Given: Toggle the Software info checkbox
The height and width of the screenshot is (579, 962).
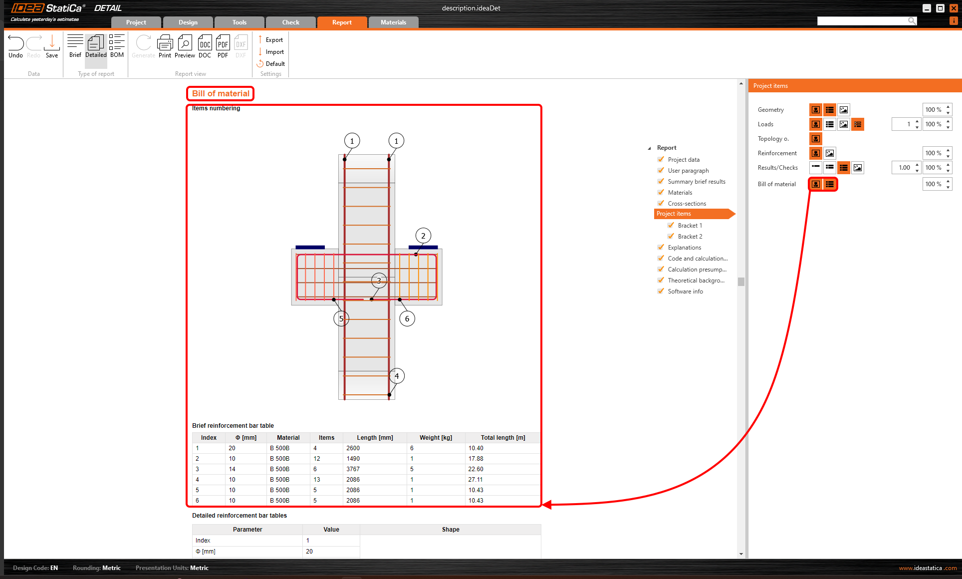Looking at the screenshot, I should (x=661, y=291).
